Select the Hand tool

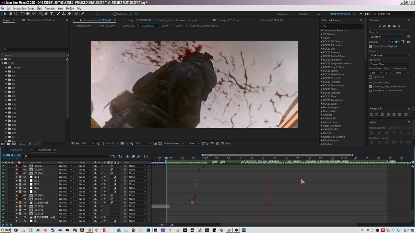point(10,14)
